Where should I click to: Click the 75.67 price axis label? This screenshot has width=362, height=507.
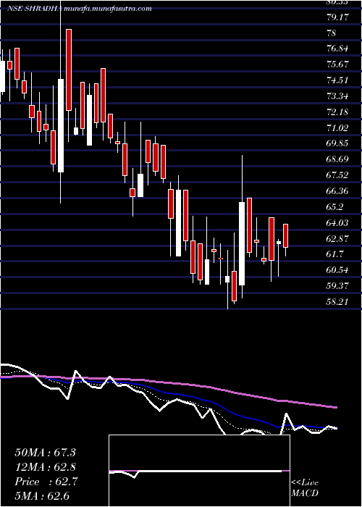coord(337,64)
